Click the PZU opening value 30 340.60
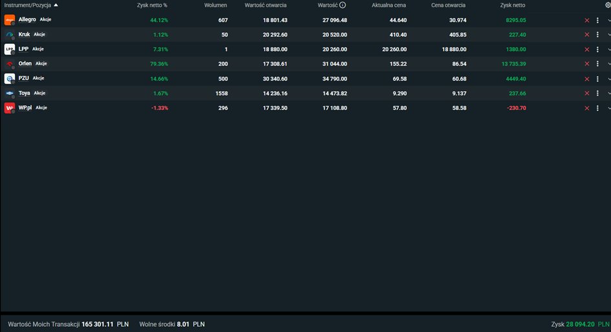The image size is (611, 332). tap(275, 79)
